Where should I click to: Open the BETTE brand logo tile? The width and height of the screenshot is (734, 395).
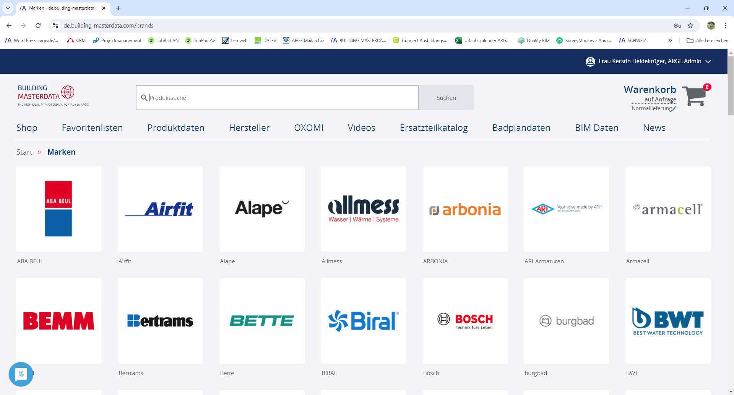click(x=262, y=321)
